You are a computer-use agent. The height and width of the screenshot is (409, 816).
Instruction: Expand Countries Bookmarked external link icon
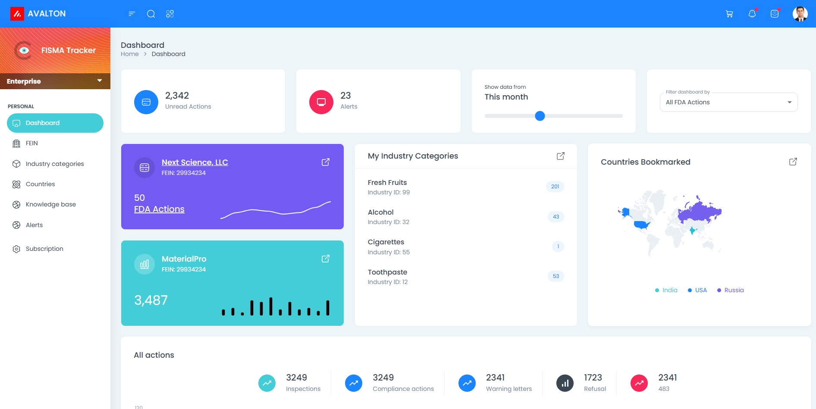point(793,162)
